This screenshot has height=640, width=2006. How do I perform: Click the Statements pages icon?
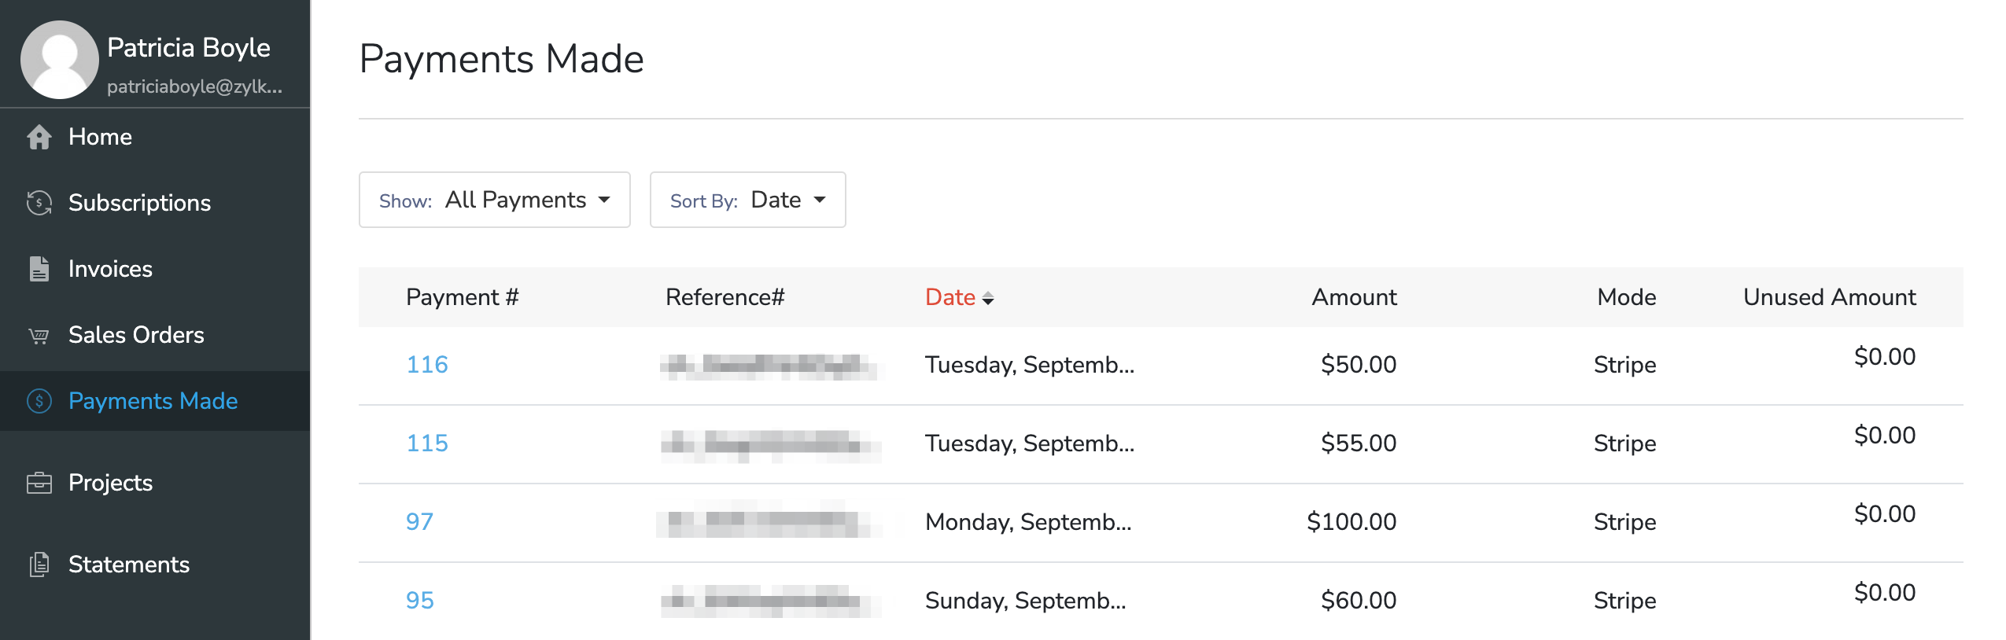[39, 565]
